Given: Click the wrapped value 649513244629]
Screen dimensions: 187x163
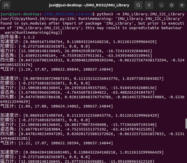Looking at the screenshot, I should pos(15,102).
